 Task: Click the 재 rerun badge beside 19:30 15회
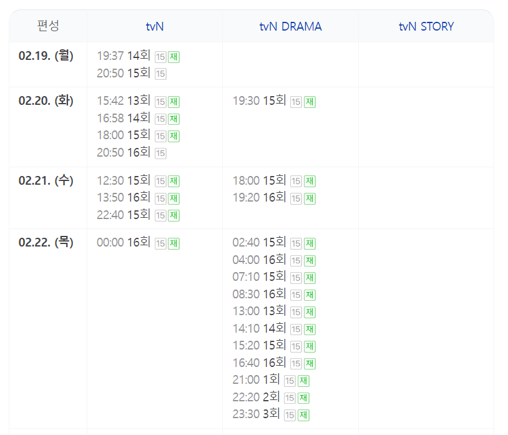[x=310, y=102]
